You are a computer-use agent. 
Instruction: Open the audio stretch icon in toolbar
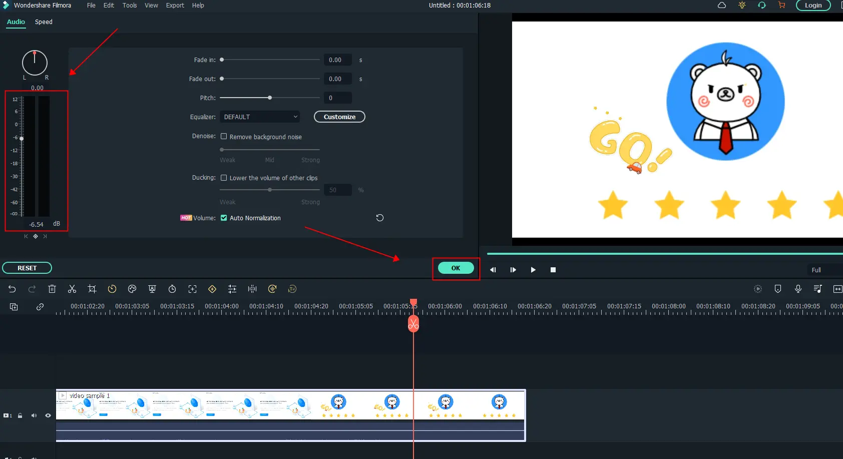pos(272,289)
